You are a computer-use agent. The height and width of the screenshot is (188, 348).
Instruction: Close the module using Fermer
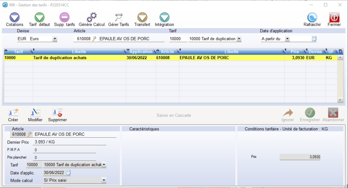point(334,18)
